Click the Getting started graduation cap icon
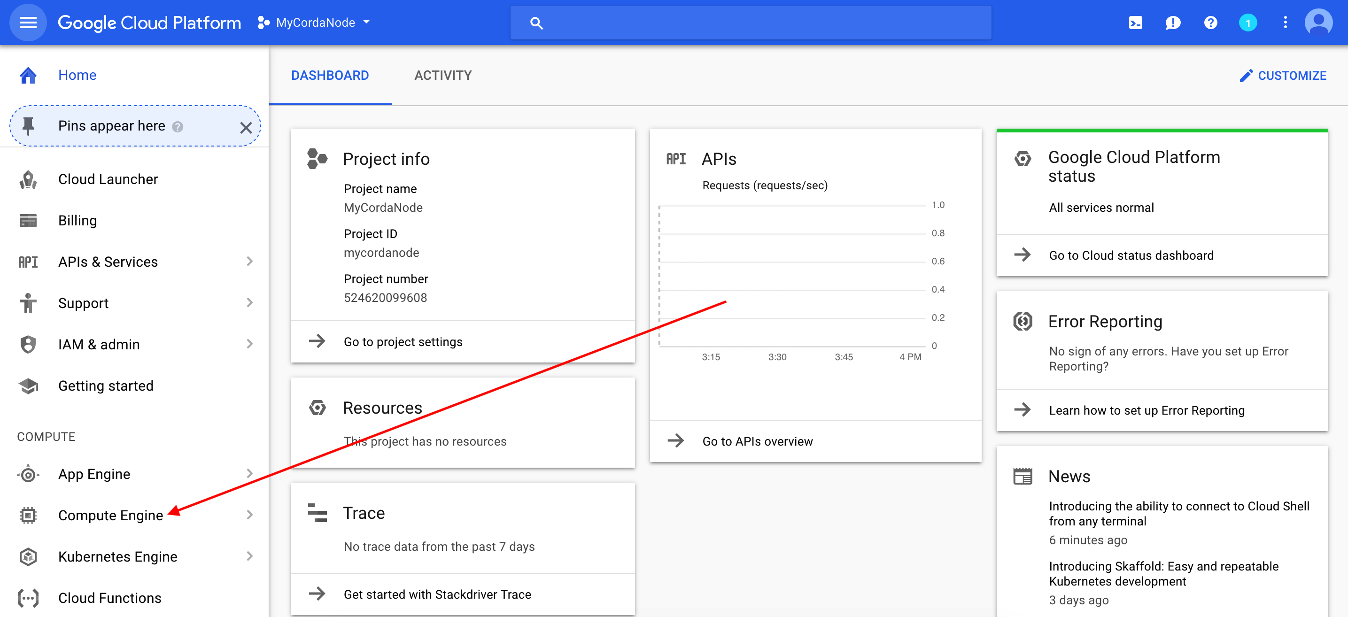Viewport: 1348px width, 617px height. click(x=28, y=386)
